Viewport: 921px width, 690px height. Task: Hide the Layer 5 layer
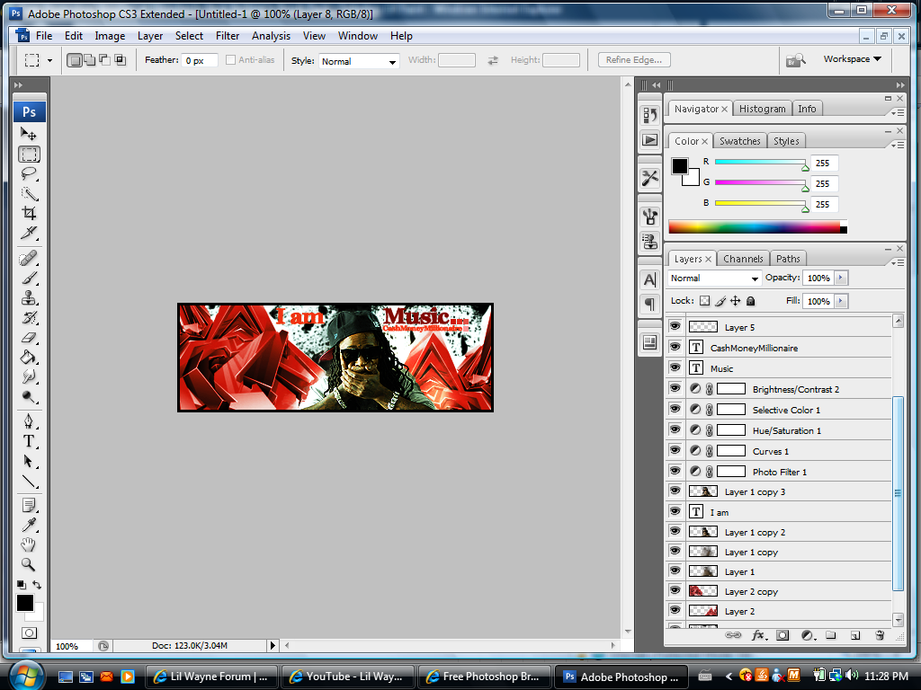click(675, 327)
